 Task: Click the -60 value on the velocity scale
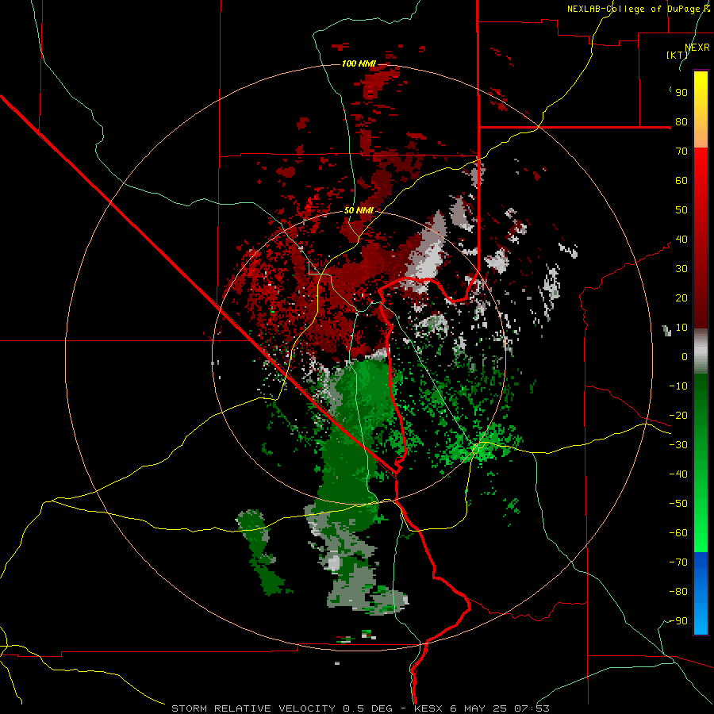click(x=678, y=533)
